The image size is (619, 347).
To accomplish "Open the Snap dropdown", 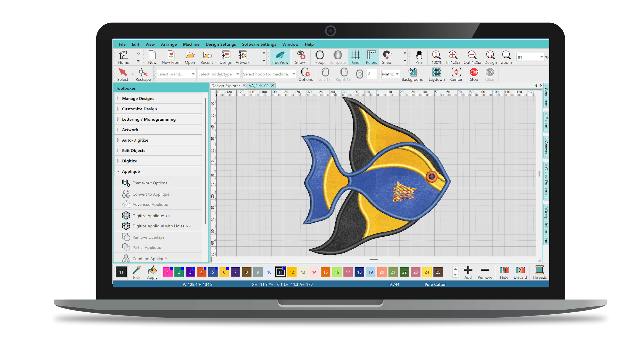I will pos(388,57).
